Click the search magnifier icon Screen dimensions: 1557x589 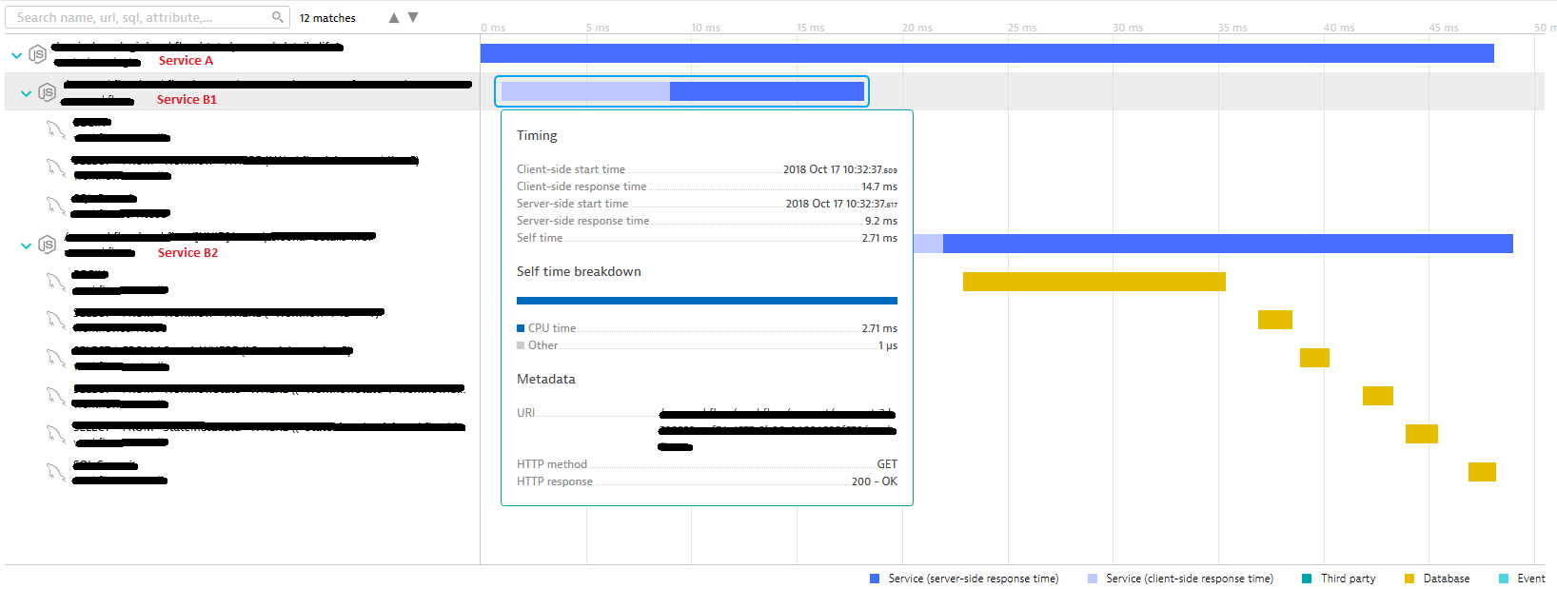click(277, 17)
